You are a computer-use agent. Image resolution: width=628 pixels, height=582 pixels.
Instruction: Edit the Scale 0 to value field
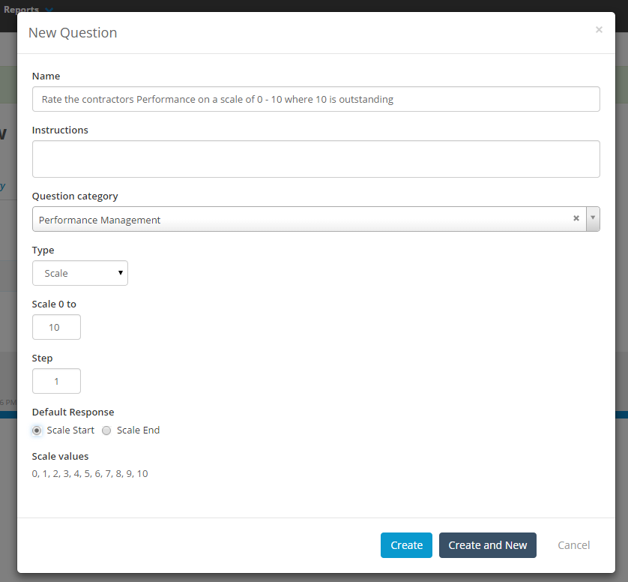click(56, 327)
